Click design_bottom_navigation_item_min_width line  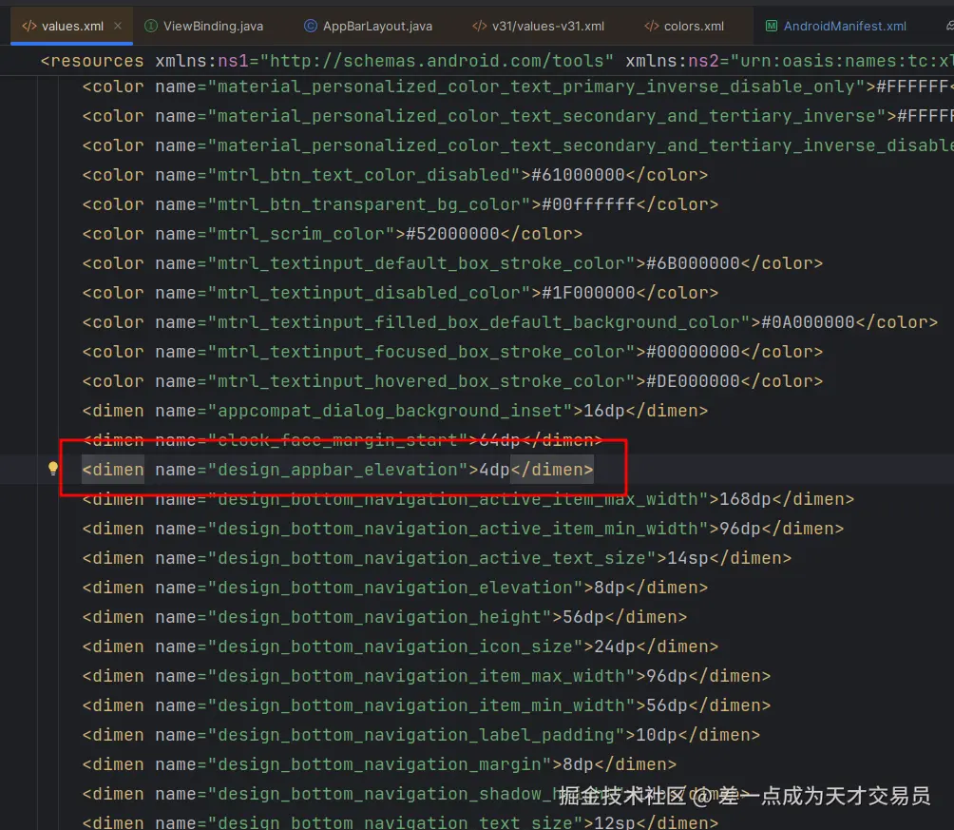point(427,705)
